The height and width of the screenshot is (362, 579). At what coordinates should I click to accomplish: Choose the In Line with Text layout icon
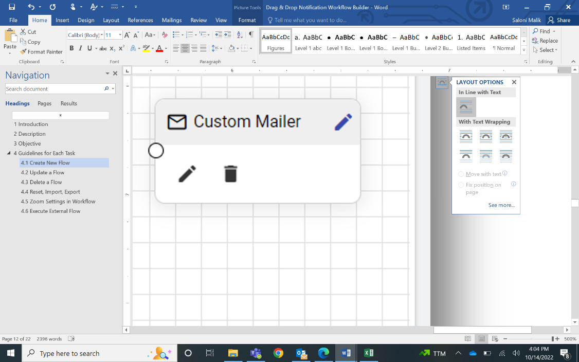pos(466,107)
